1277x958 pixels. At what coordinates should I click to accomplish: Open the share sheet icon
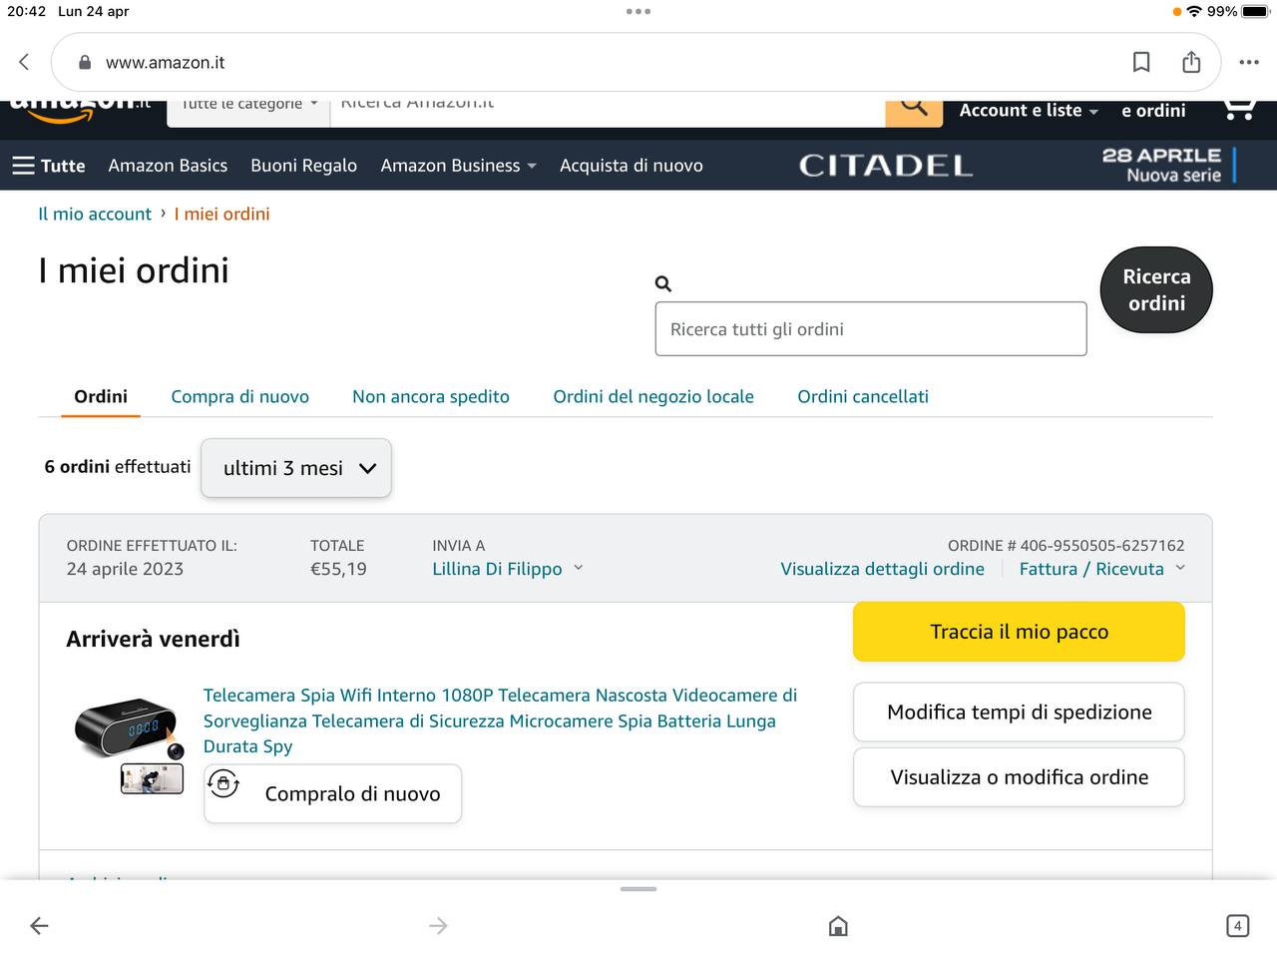point(1191,62)
